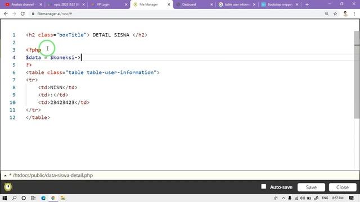
Task: Save the data-siswa-detail.php file
Action: (x=311, y=187)
